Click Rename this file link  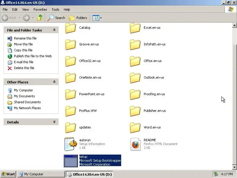pos(25,38)
